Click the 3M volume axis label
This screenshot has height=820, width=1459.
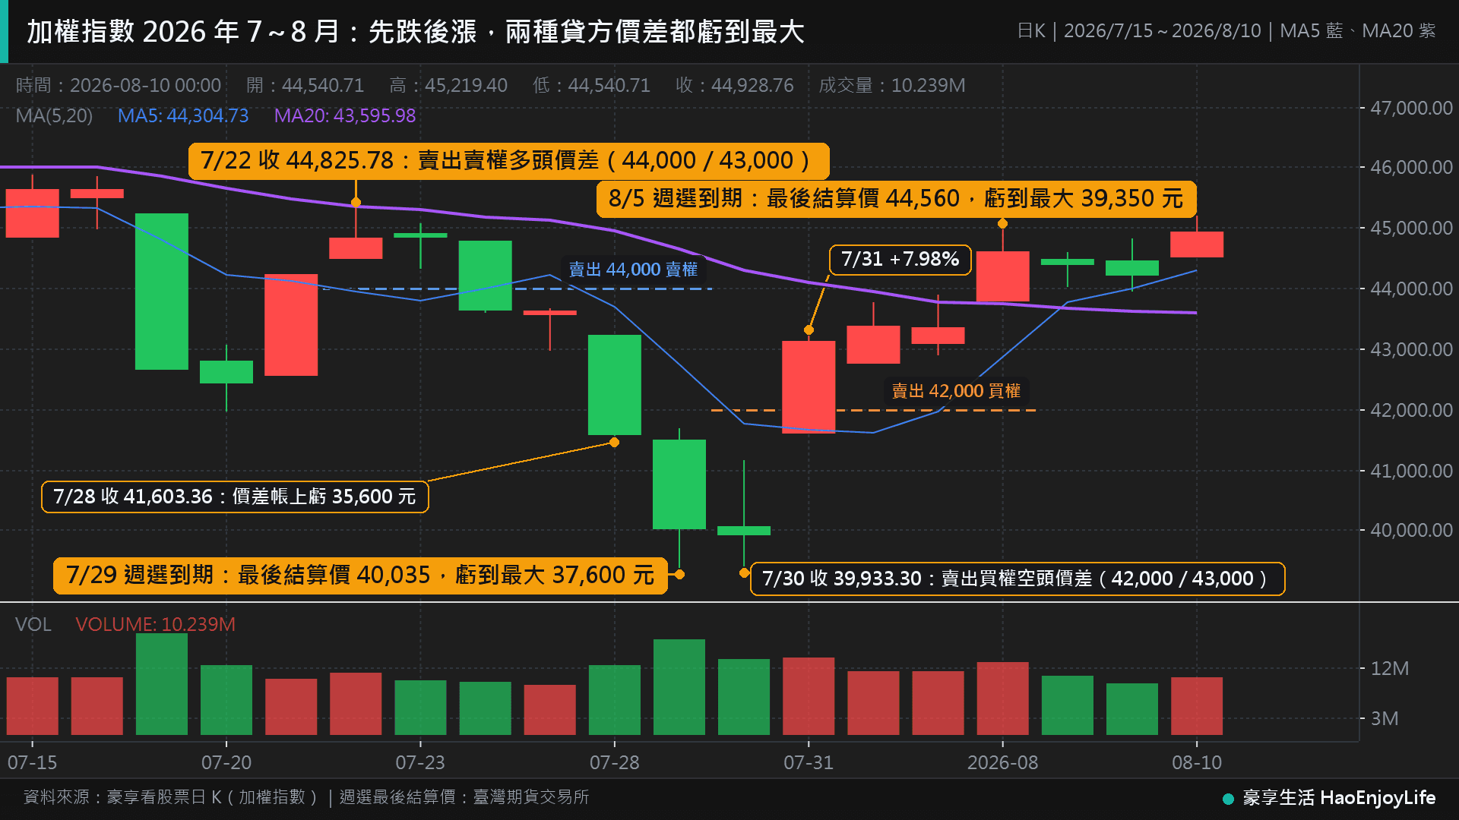[x=1384, y=718]
